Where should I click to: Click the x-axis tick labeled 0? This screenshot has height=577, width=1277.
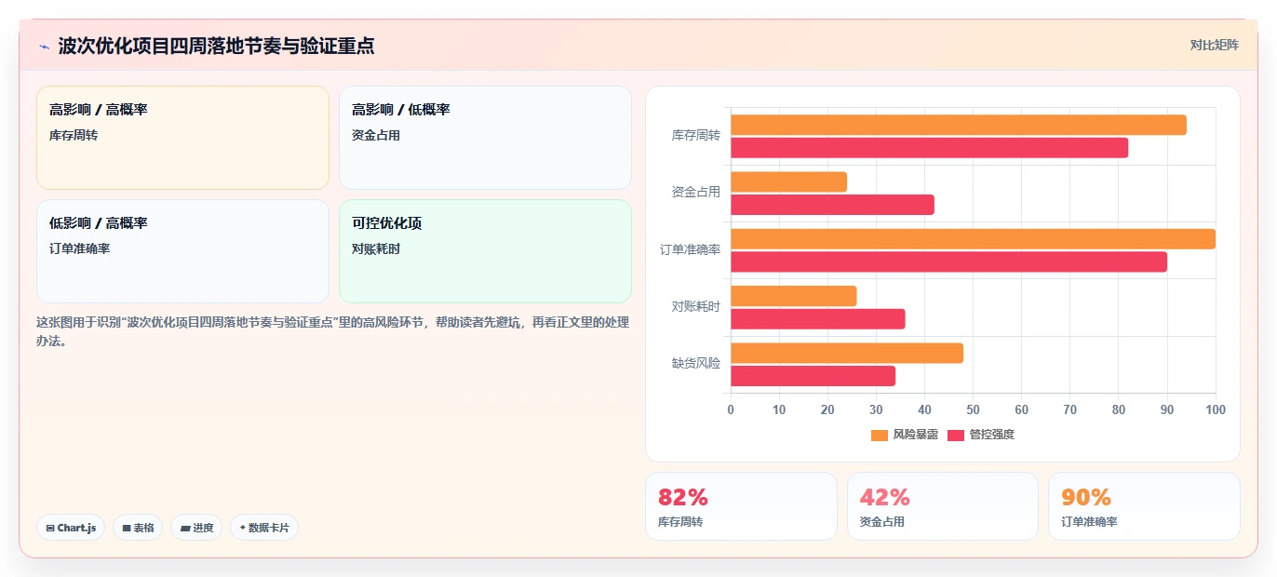731,409
